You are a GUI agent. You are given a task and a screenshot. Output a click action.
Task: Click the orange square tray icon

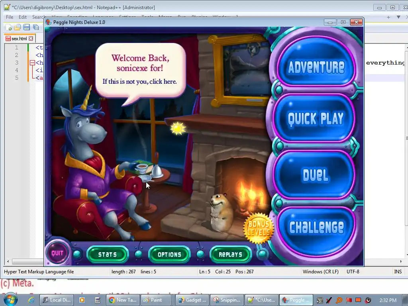[358, 300]
